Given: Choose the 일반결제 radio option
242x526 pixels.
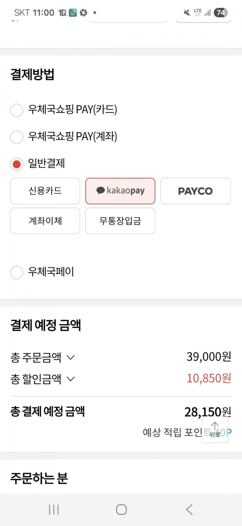Looking at the screenshot, I should [17, 164].
